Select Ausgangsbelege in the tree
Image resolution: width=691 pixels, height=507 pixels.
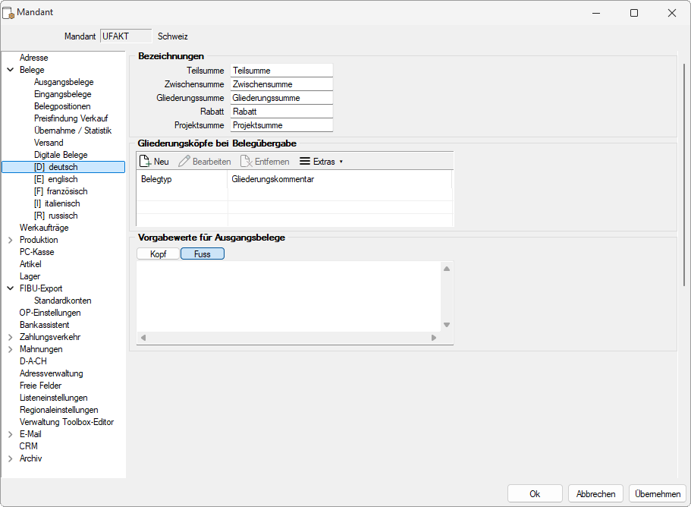(x=63, y=82)
